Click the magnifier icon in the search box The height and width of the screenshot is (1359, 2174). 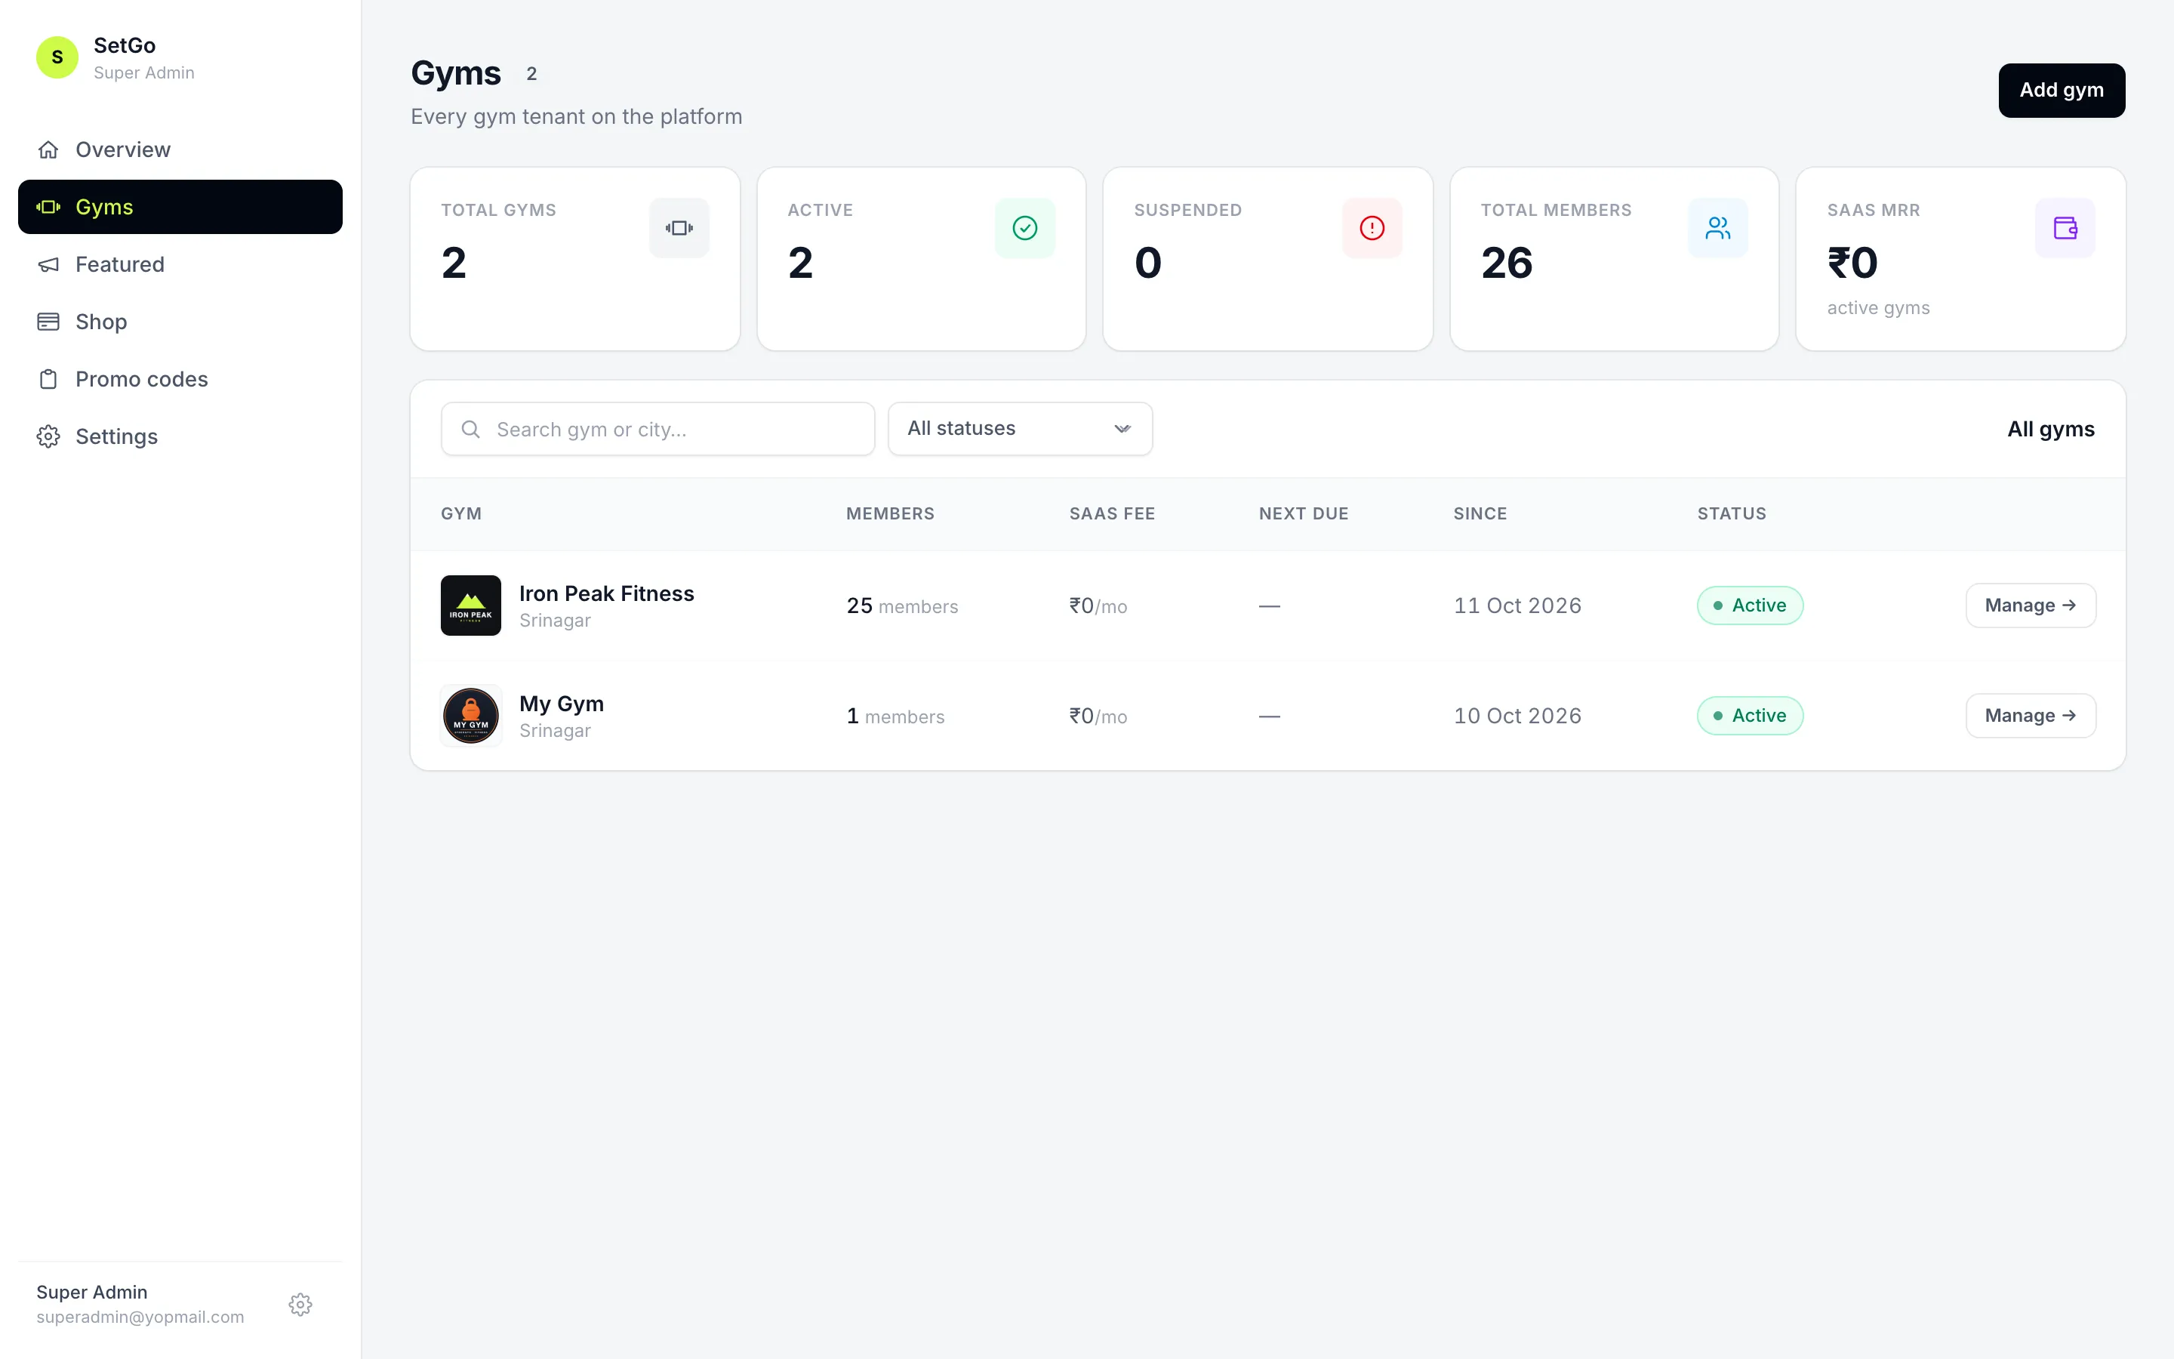[x=470, y=430]
